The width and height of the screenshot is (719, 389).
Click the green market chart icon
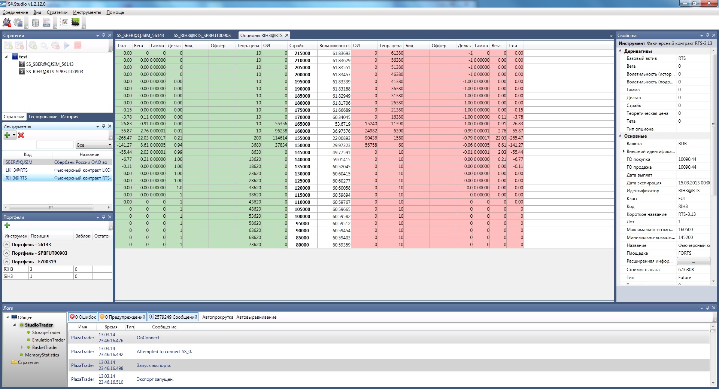click(76, 22)
